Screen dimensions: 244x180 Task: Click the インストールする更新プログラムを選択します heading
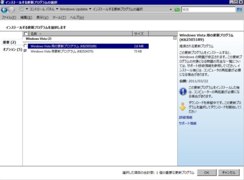pyautogui.click(x=36, y=27)
